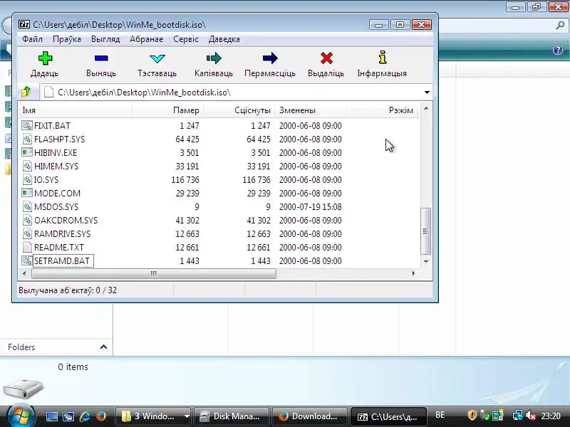
Task: Click the vertical scrollbar thumb
Action: [425, 231]
